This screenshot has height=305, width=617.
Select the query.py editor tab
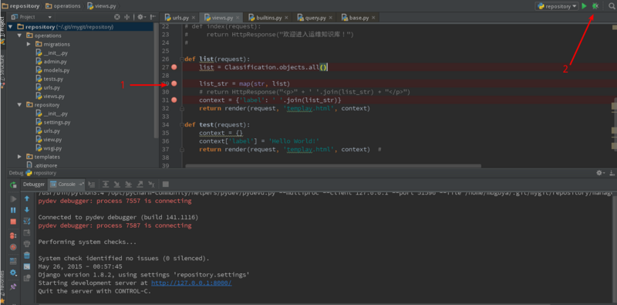point(315,18)
